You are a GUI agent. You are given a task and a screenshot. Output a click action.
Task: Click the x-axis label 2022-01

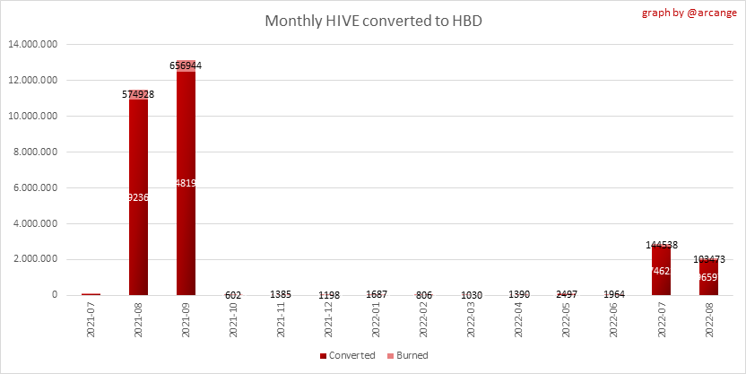tap(377, 320)
